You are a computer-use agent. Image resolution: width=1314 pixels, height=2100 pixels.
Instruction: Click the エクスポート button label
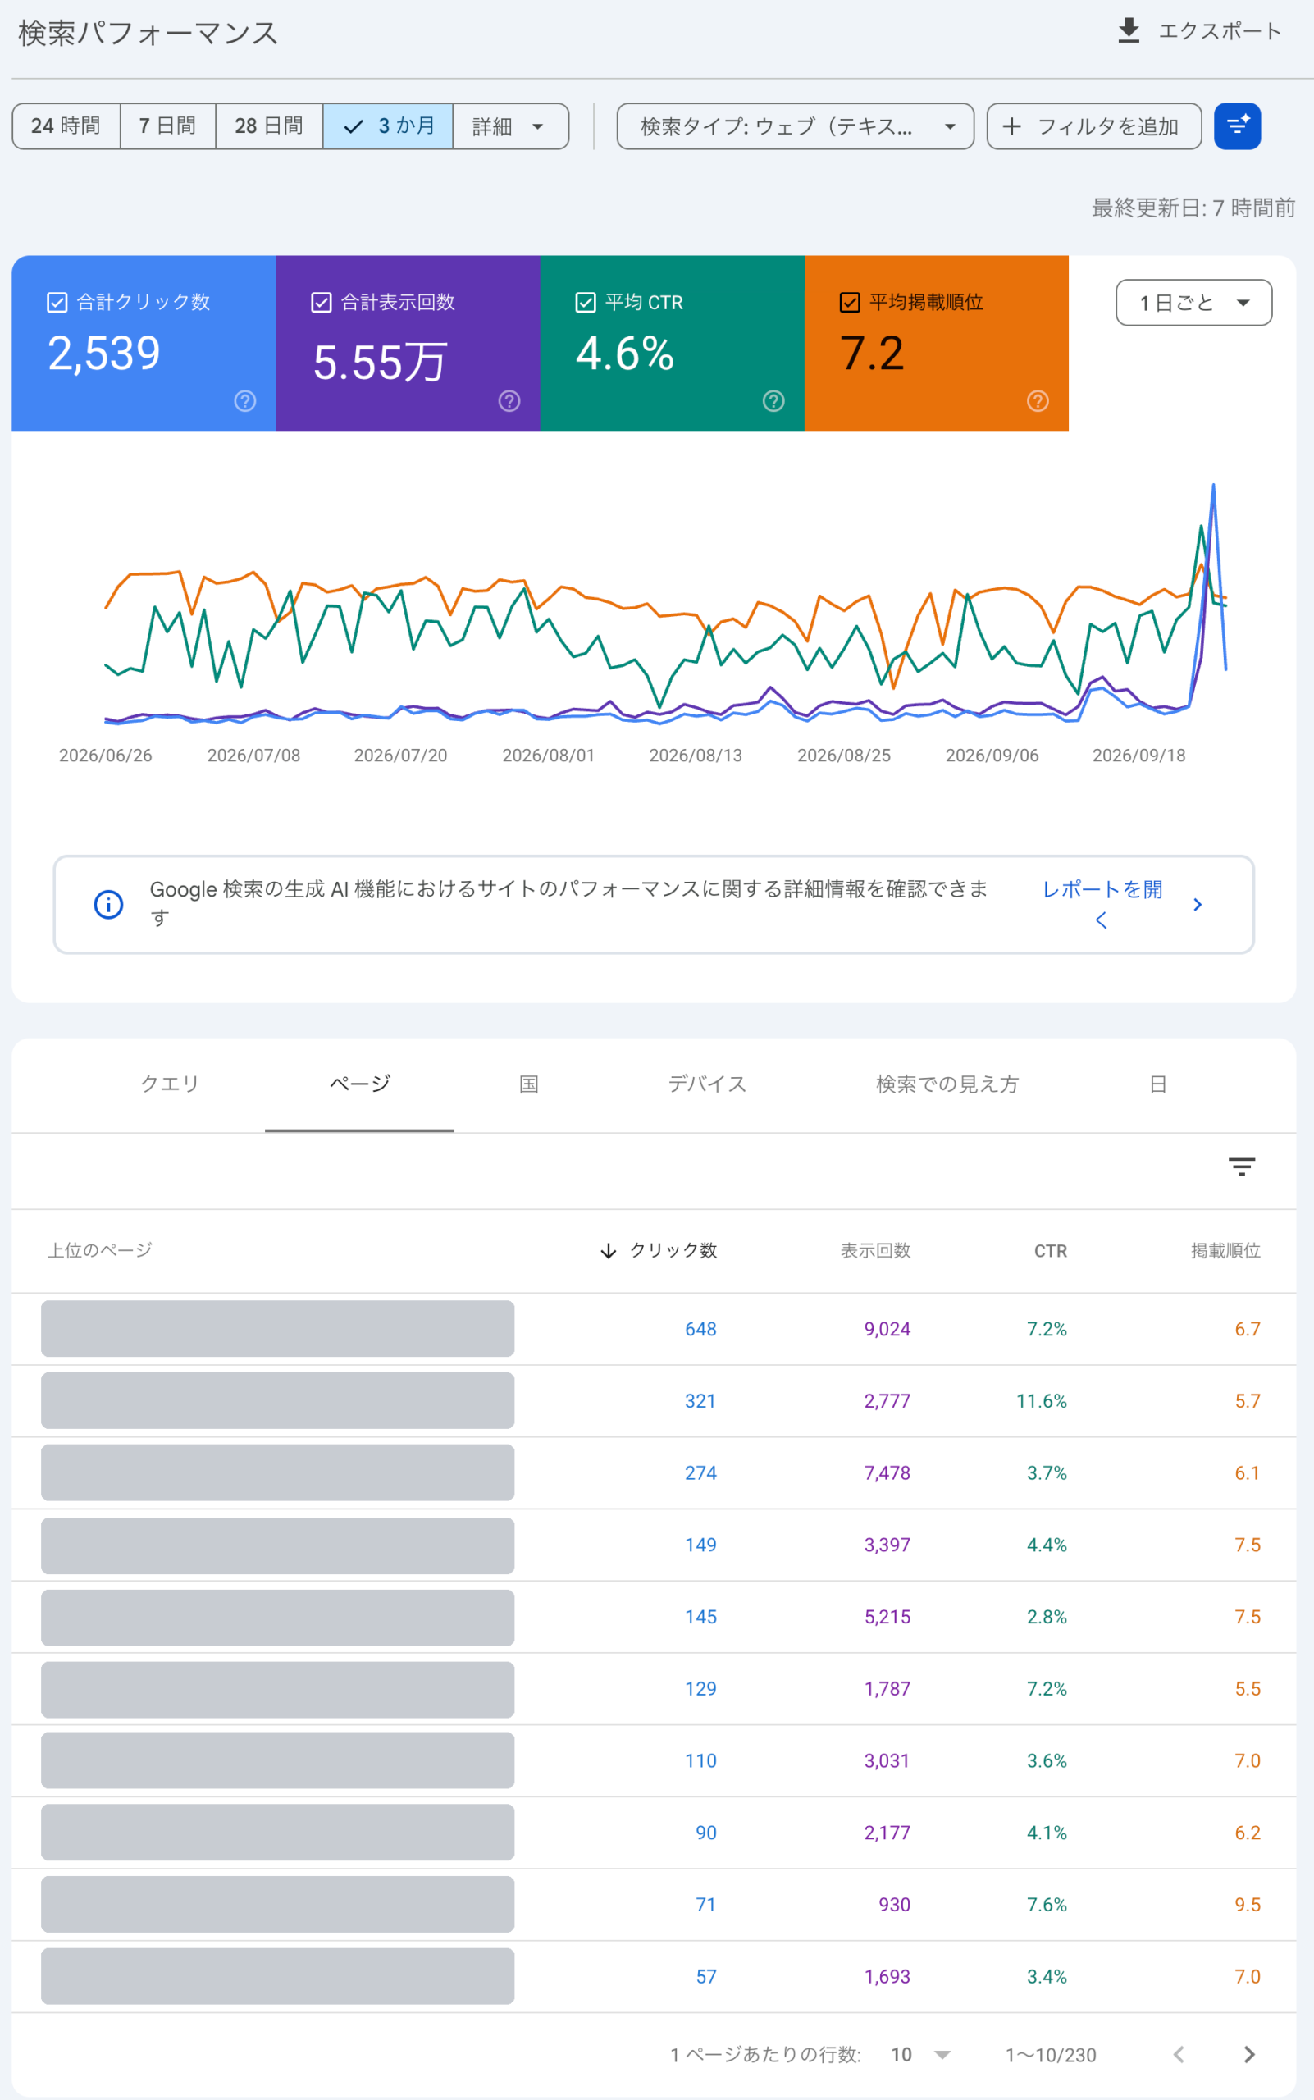coord(1220,31)
